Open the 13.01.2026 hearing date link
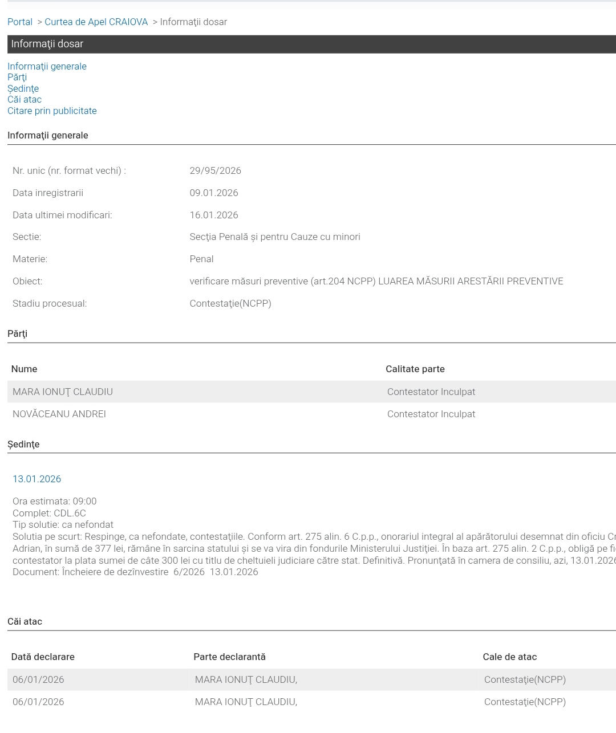Image resolution: width=616 pixels, height=733 pixels. click(37, 479)
